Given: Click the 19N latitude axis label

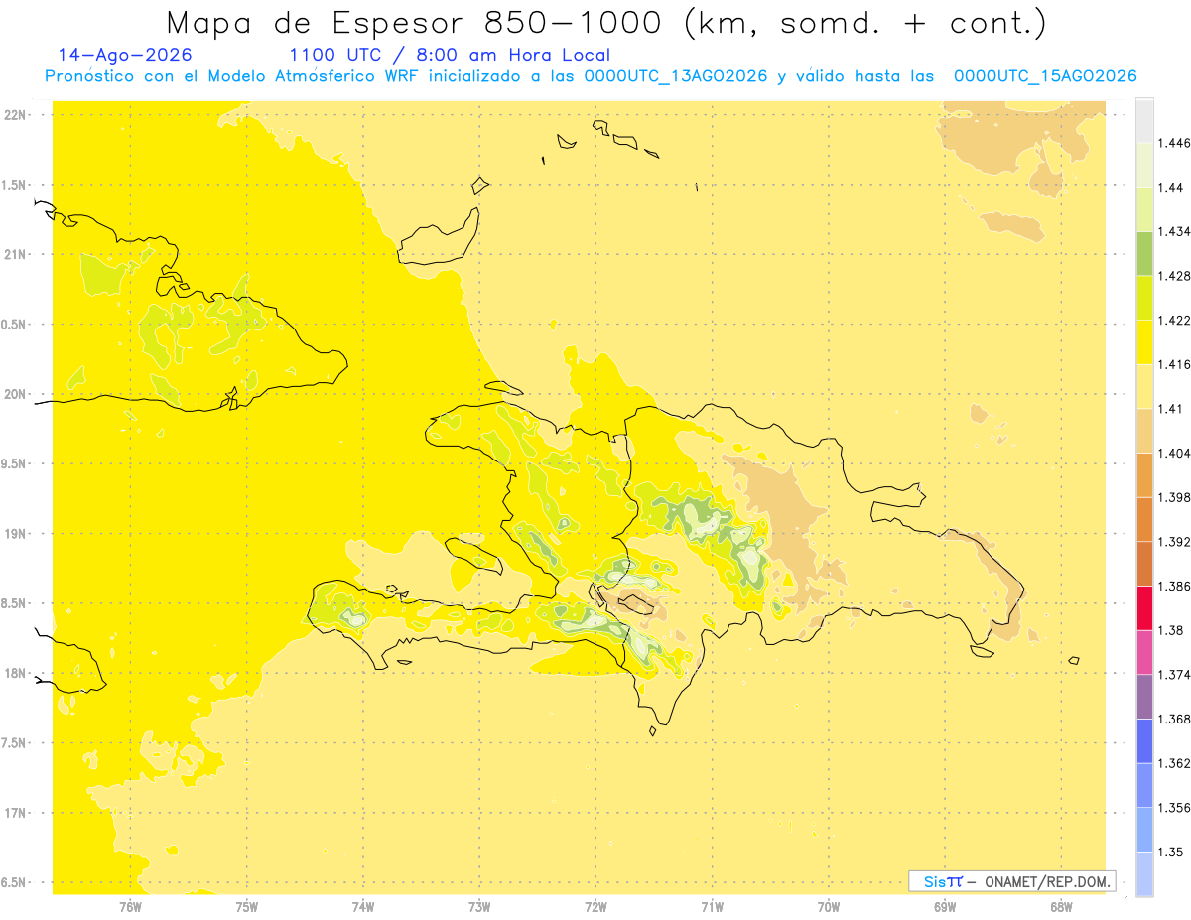Looking at the screenshot, I should pyautogui.click(x=16, y=534).
